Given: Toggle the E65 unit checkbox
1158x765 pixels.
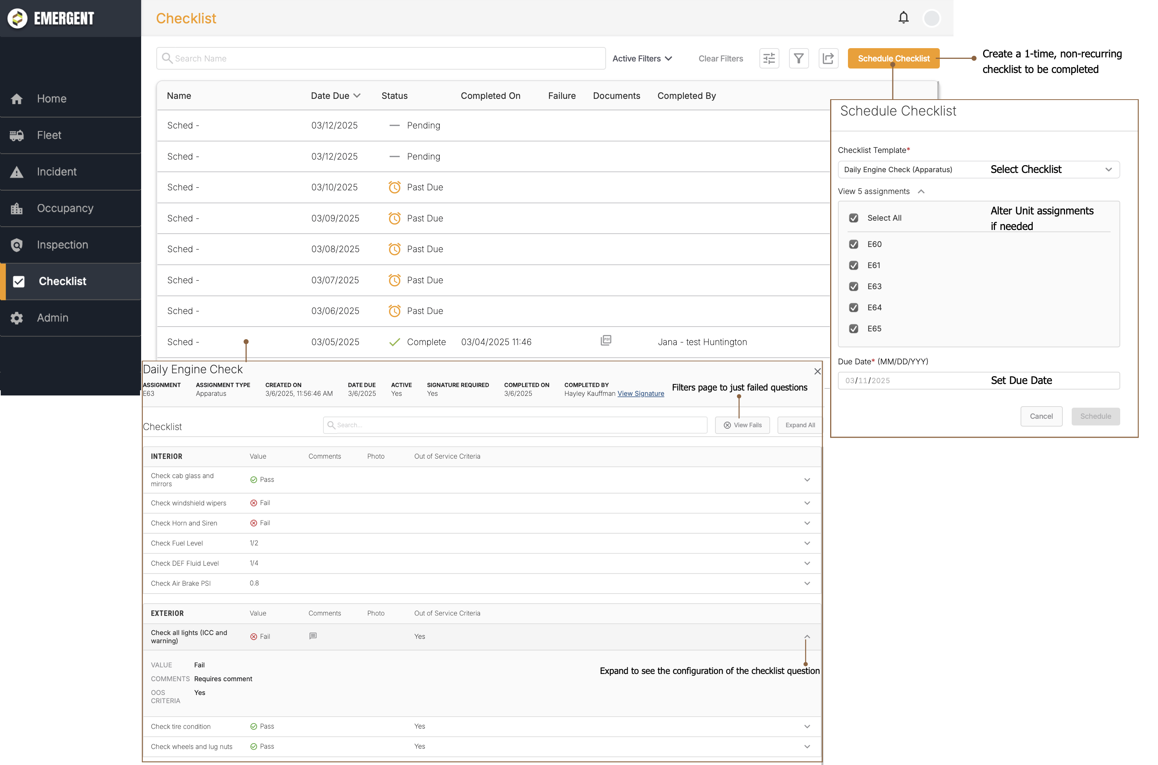Looking at the screenshot, I should (x=853, y=329).
